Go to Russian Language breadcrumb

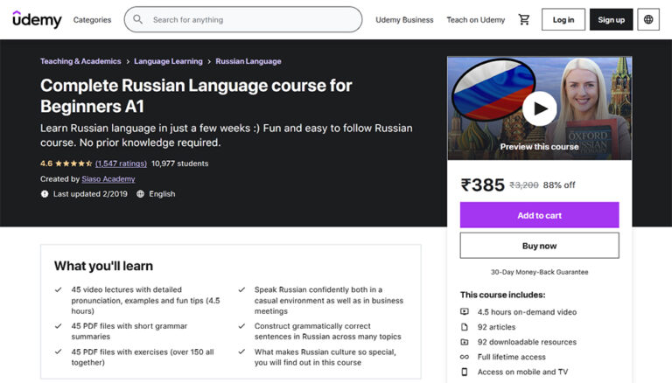coord(248,61)
